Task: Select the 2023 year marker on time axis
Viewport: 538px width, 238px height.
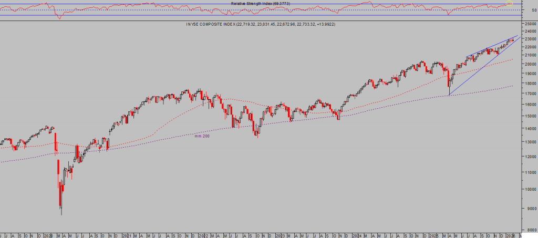Action: (x=280, y=235)
